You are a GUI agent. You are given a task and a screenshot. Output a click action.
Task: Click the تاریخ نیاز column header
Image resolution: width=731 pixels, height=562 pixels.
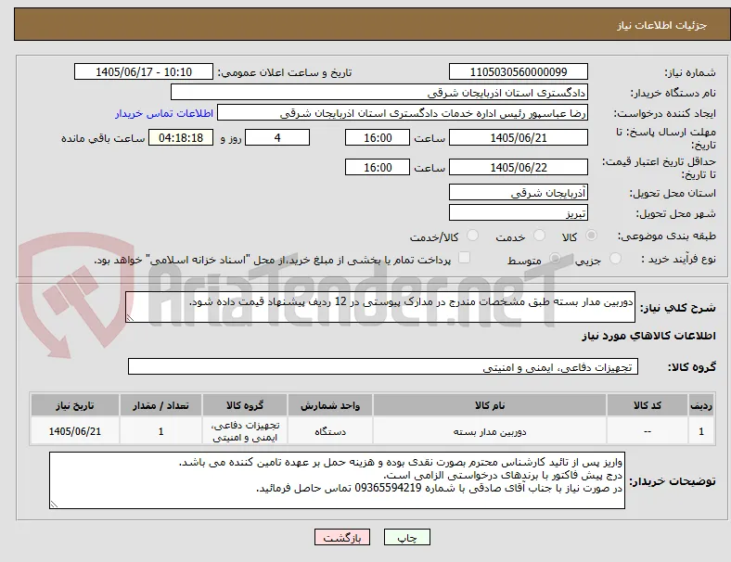75,405
